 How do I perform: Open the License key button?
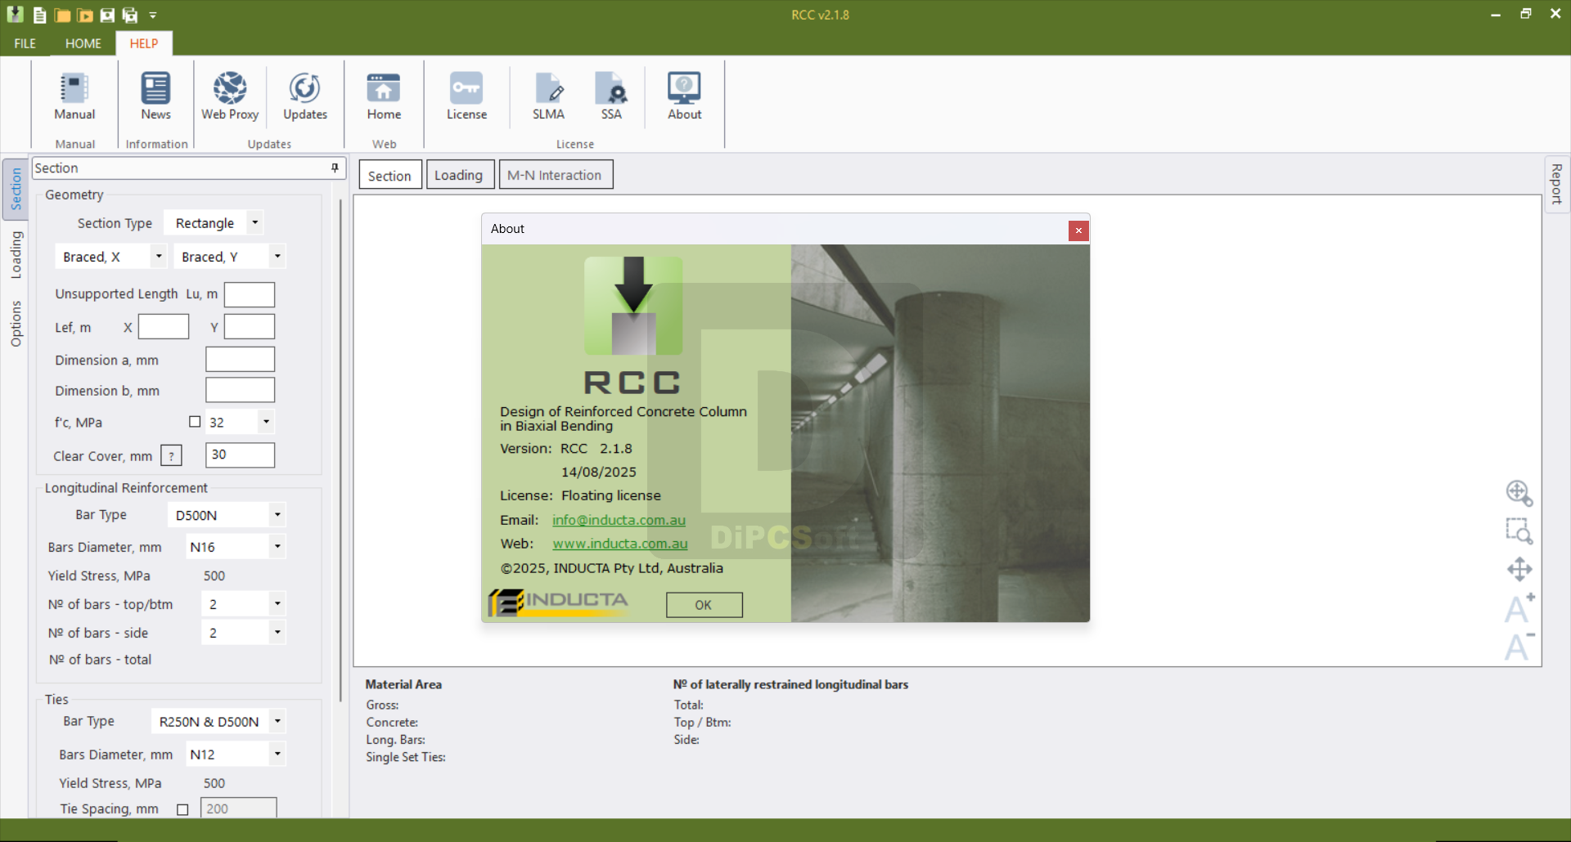pyautogui.click(x=466, y=96)
